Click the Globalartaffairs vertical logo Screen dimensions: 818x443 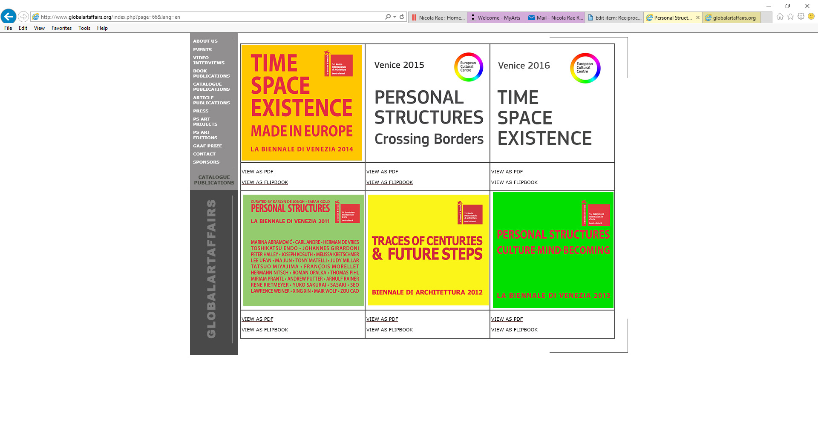coord(211,269)
